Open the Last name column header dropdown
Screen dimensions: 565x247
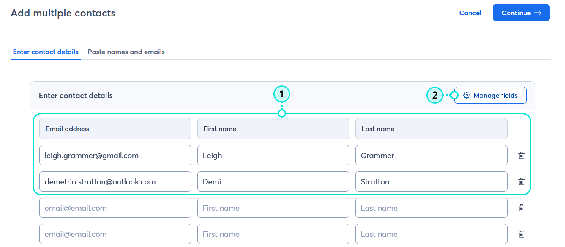(431, 129)
